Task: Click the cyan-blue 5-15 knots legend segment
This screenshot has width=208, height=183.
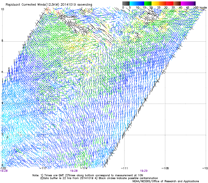Action: [x=137, y=3]
